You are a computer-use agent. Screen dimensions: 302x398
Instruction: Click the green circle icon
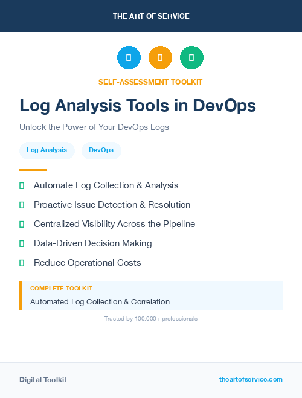[191, 57]
